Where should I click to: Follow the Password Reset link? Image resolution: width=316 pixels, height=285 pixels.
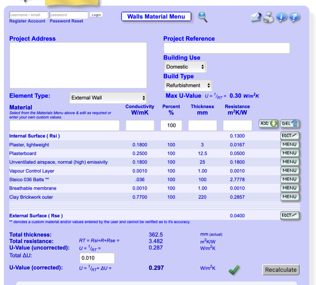[x=66, y=21]
